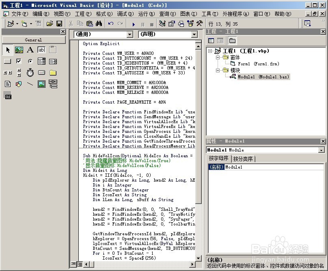Open Add Standard EXE Project dropdown arrow
Image resolution: width=328 pixels, height=271 pixels.
coord(17,24)
